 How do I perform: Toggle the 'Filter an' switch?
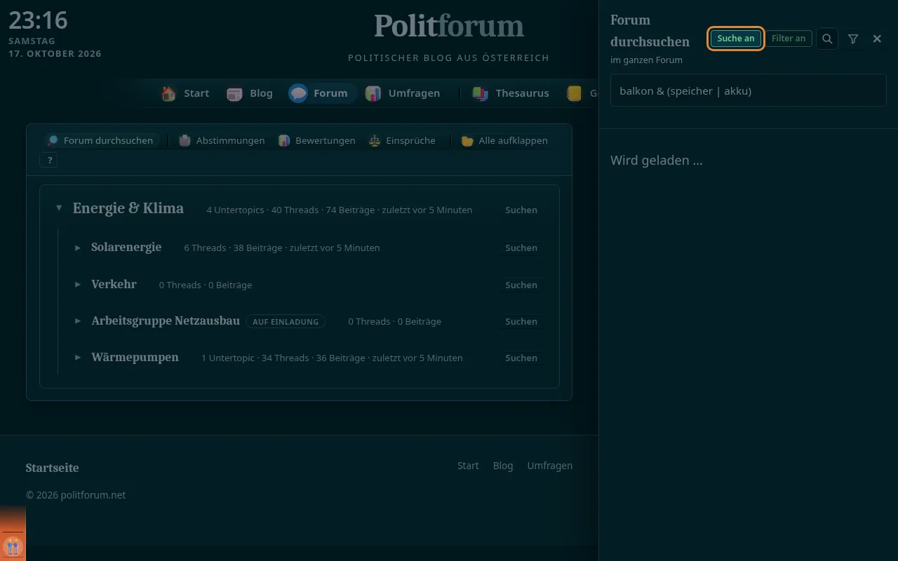point(789,39)
